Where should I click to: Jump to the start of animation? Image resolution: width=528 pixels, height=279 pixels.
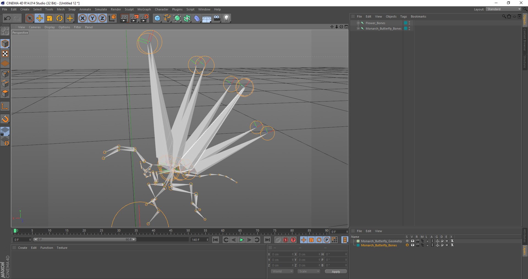[216, 240]
